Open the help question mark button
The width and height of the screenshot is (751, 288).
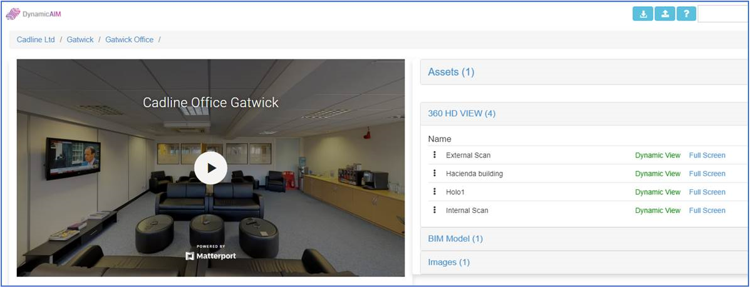686,14
